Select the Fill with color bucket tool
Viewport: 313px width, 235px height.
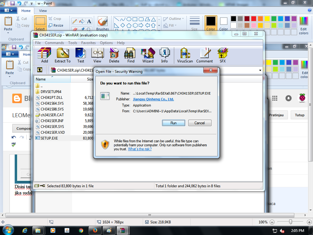pyautogui.click(x=82, y=21)
